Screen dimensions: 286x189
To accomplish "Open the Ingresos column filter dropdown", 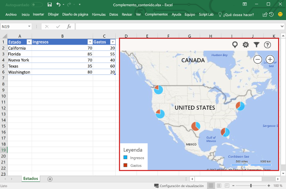I will tap(90, 42).
